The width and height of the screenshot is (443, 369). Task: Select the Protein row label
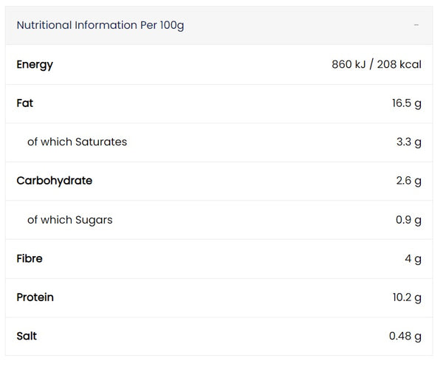(x=35, y=297)
